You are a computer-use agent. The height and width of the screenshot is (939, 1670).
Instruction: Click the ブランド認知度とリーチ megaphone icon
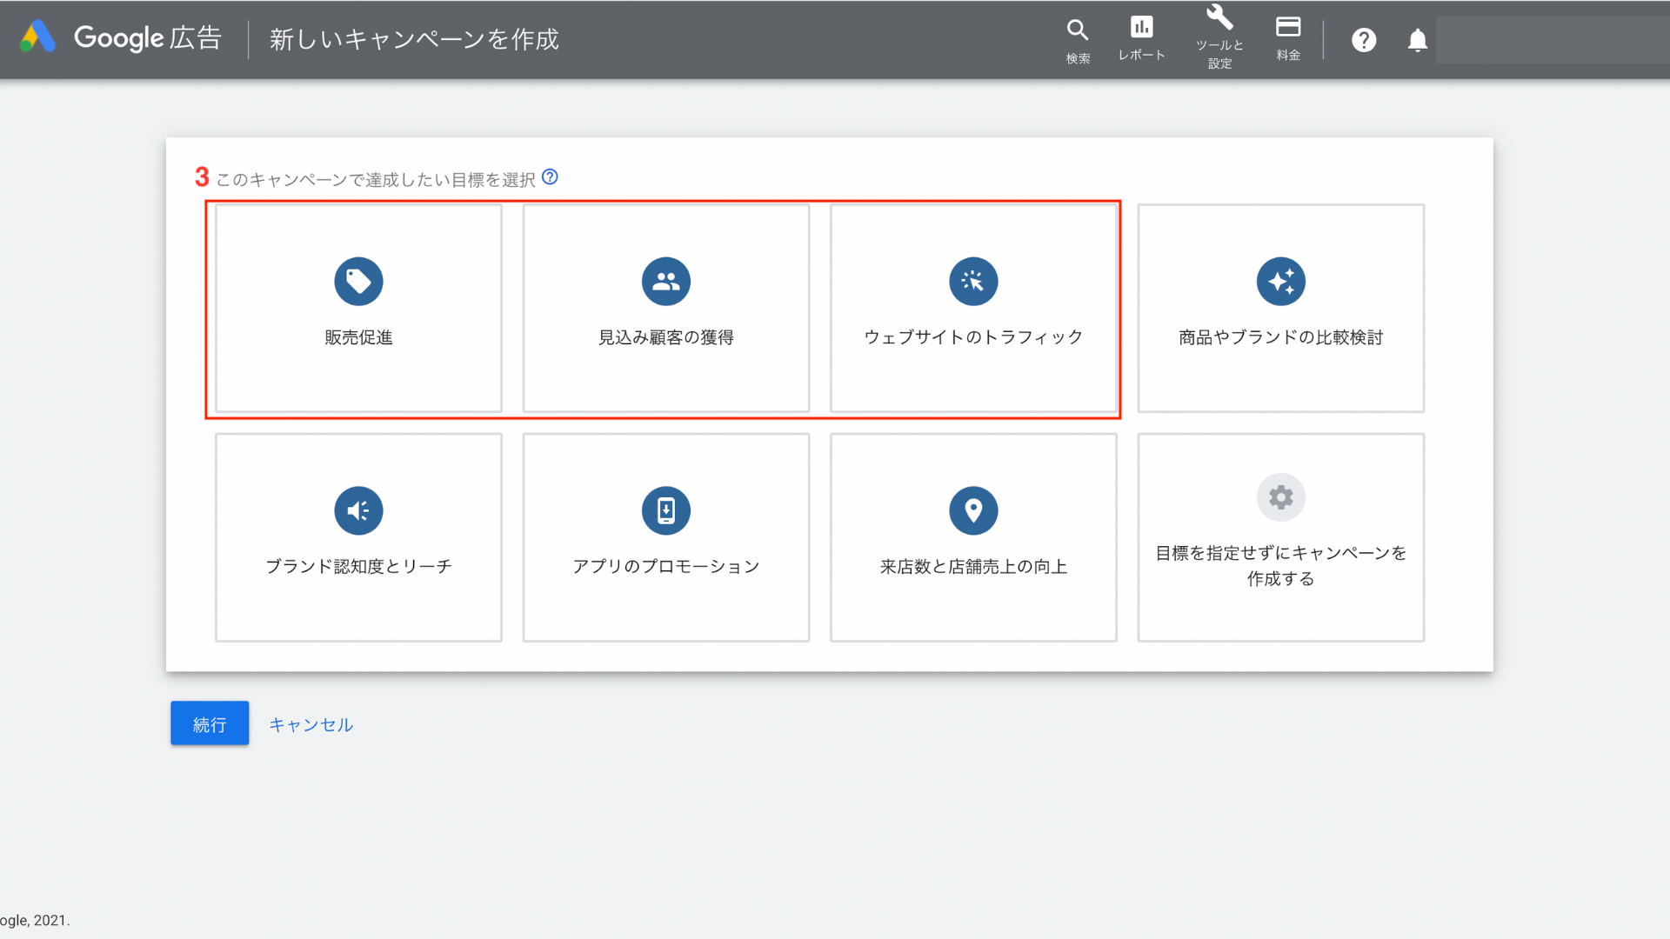coord(358,510)
